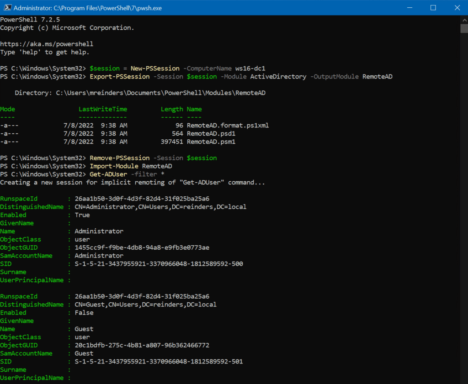Click the window title bar text

(x=91, y=7)
